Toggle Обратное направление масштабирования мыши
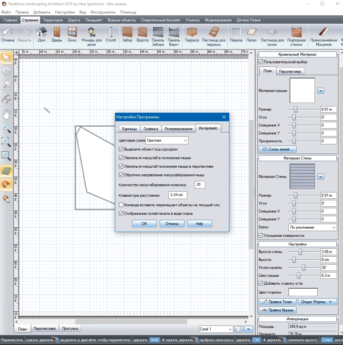Viewport: 343px width, 345px height. [x=121, y=175]
